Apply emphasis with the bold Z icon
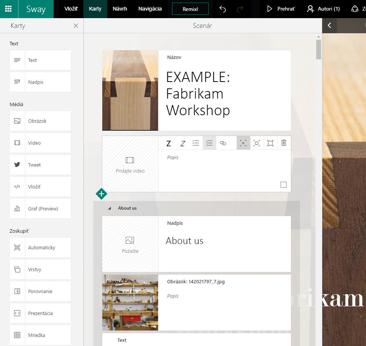This screenshot has width=366, height=346. [x=169, y=143]
